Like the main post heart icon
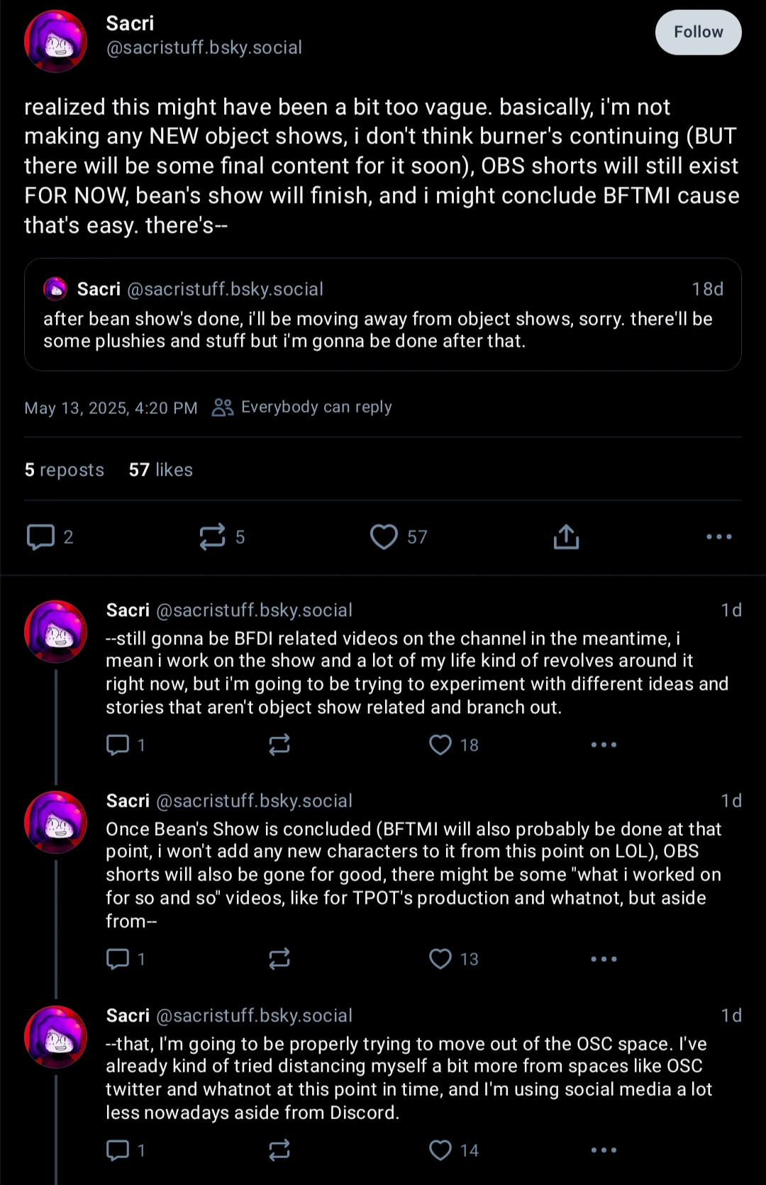 click(x=384, y=537)
